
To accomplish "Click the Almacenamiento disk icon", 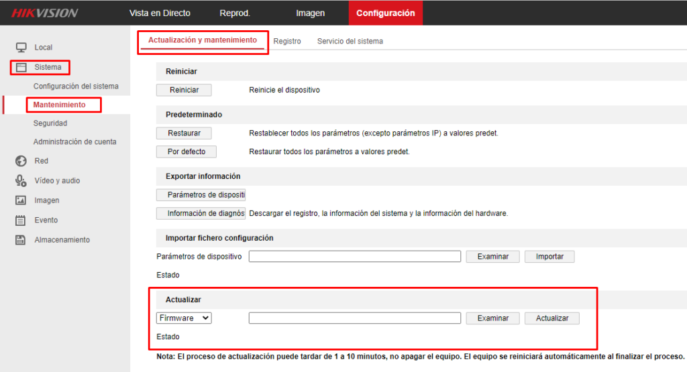I will click(21, 240).
